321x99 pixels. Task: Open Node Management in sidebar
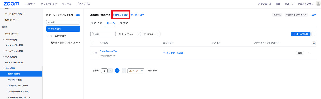click(14, 63)
